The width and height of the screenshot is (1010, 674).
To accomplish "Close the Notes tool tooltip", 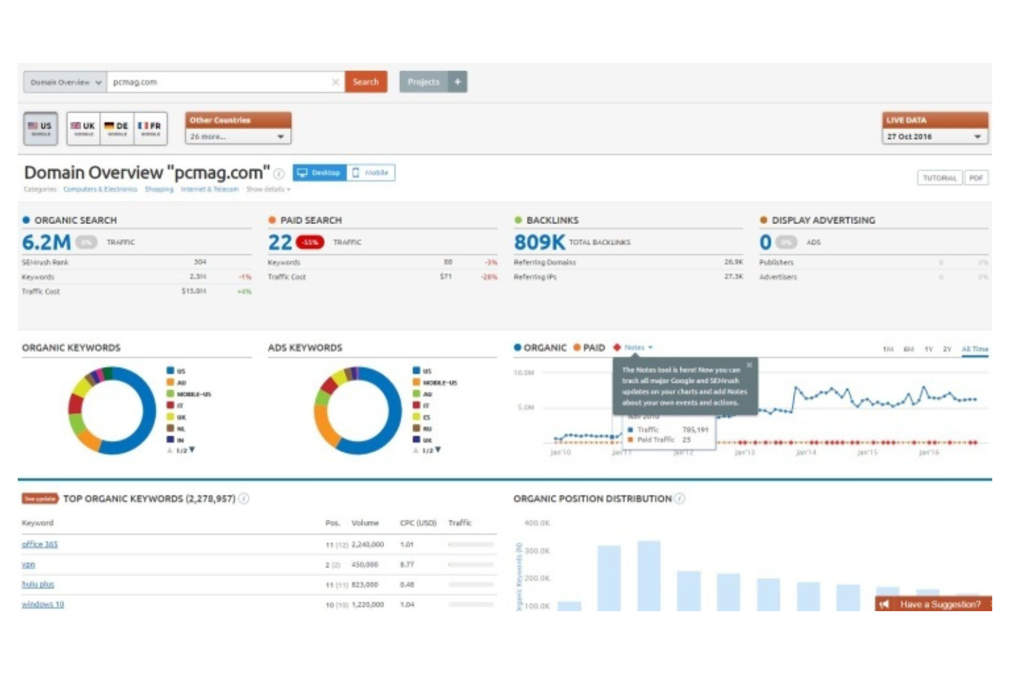I will (749, 365).
